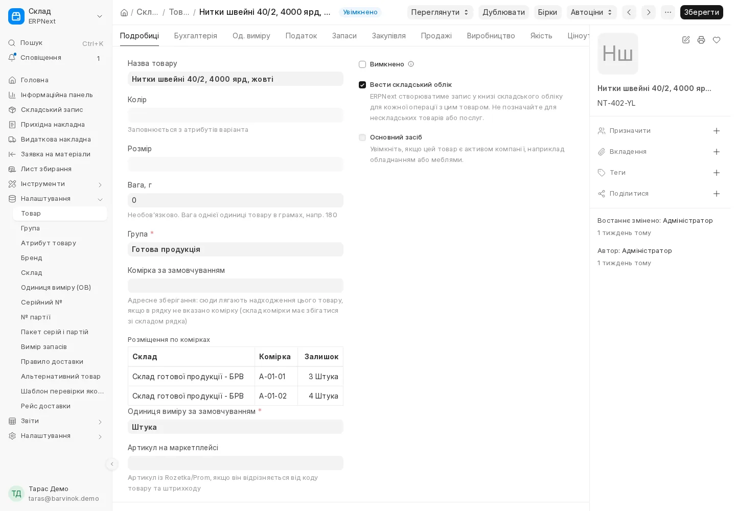736x511 pixels.
Task: Click the Група field Готова продукція
Action: [x=236, y=249]
